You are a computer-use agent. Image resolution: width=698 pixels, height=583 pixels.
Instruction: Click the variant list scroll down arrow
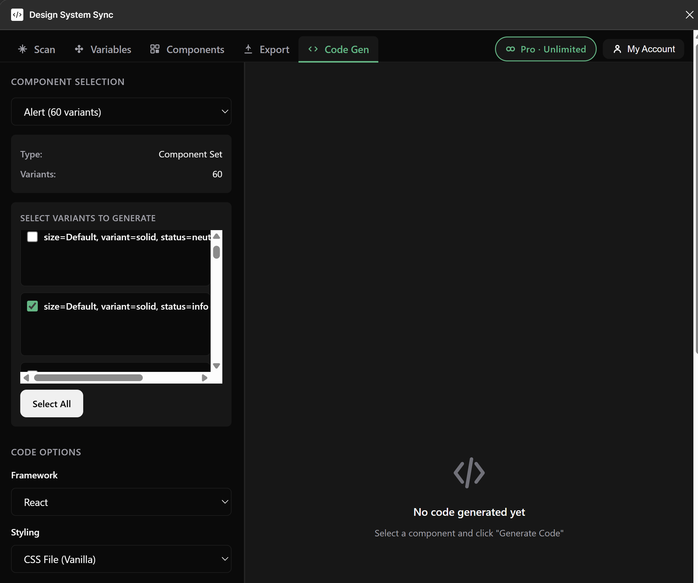tap(216, 366)
